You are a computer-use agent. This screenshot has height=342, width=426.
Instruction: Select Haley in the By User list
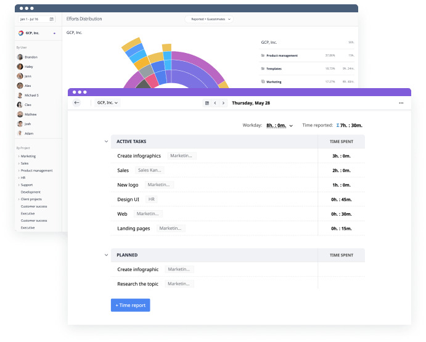(28, 66)
